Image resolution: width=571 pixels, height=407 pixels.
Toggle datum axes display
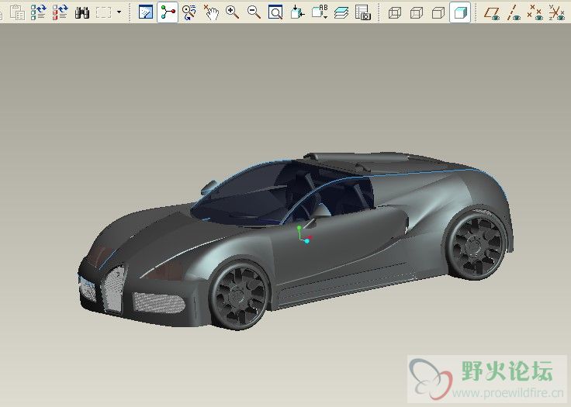tap(514, 12)
